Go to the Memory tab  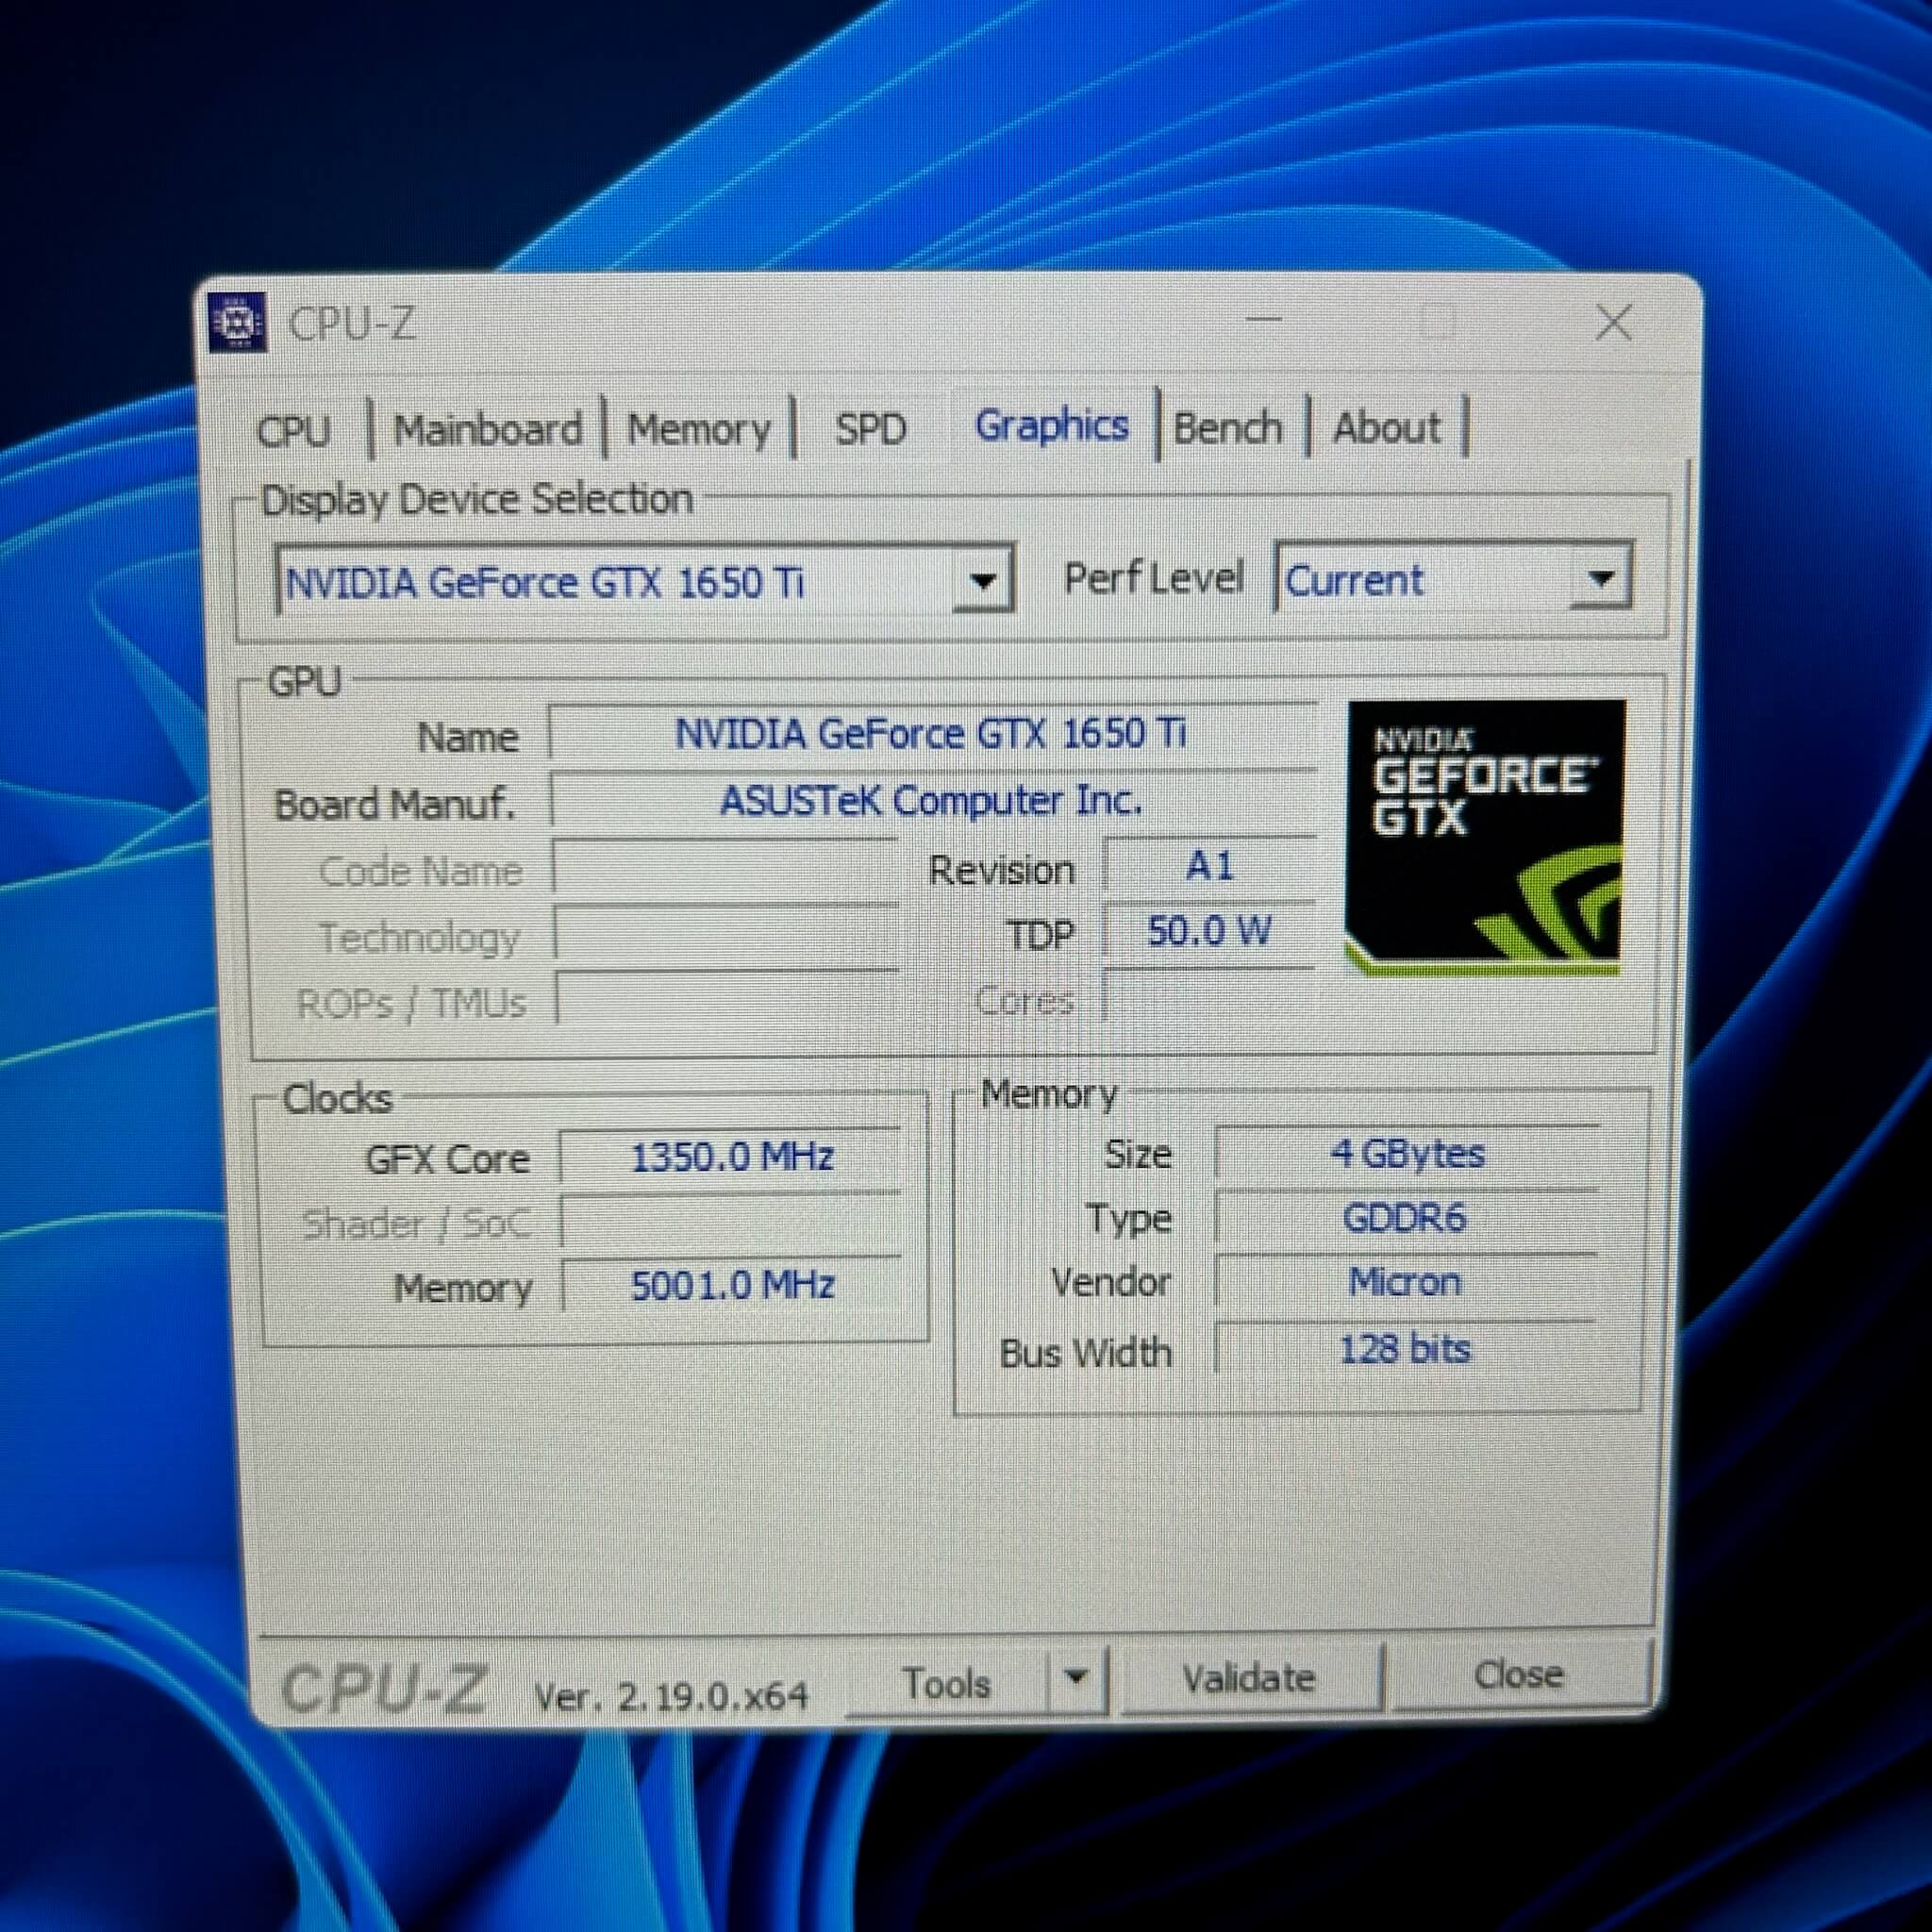point(698,430)
